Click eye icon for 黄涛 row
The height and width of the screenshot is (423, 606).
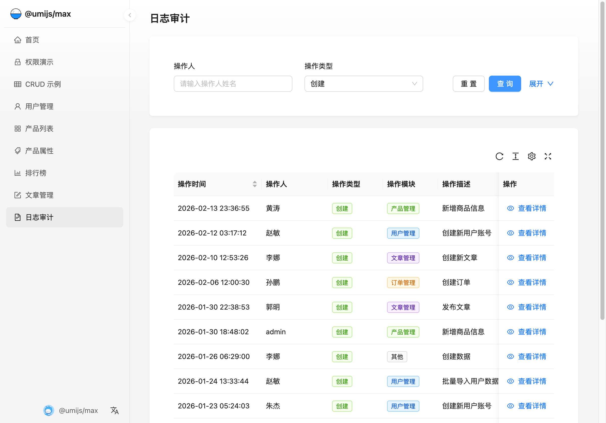tap(510, 208)
